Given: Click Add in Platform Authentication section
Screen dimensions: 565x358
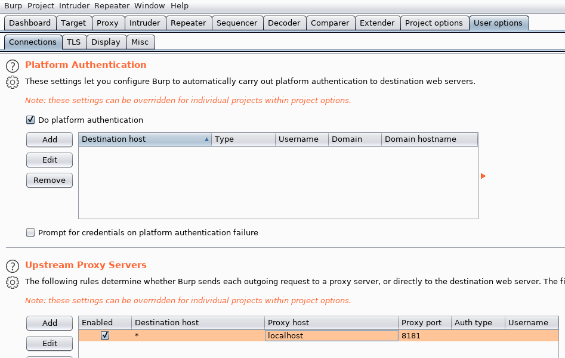Looking at the screenshot, I should pos(50,139).
